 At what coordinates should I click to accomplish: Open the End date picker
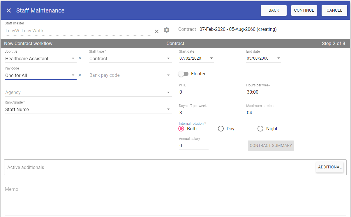(279, 58)
